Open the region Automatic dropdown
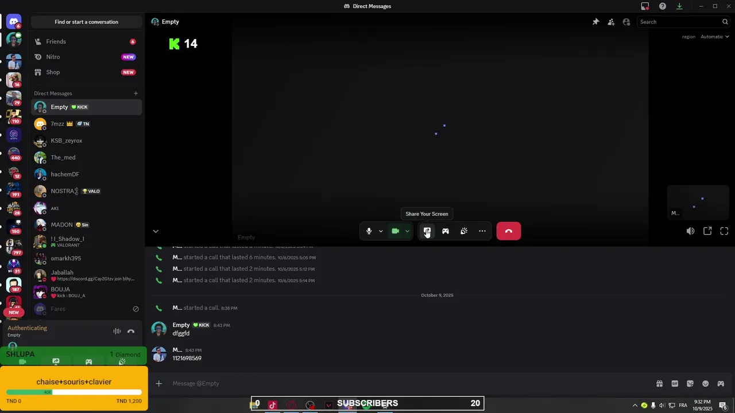Viewport: 735px width, 413px height. [x=714, y=37]
